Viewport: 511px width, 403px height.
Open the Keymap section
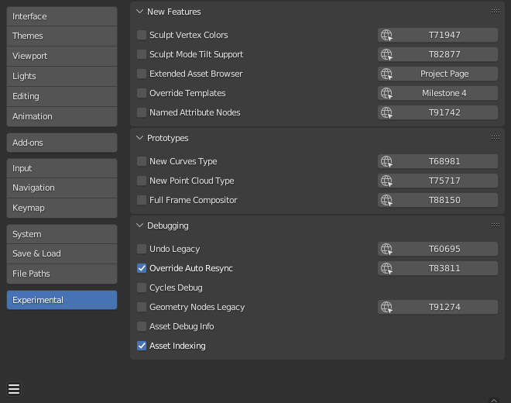pos(62,208)
